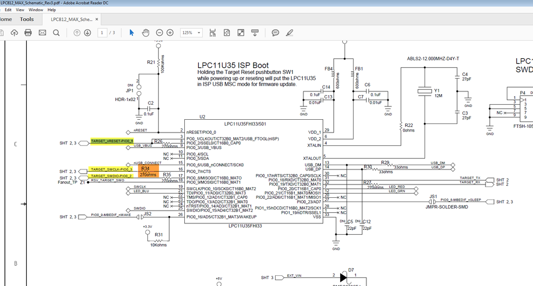Screen dimensions: 533x286
Task: Zoom out with the minus circle icon
Action: (x=160, y=33)
